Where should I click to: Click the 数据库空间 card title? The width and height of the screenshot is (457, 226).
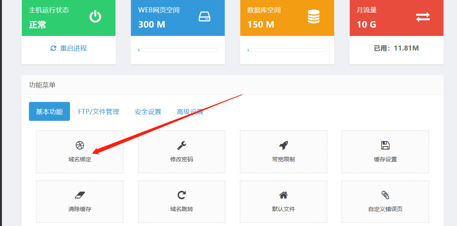(264, 10)
